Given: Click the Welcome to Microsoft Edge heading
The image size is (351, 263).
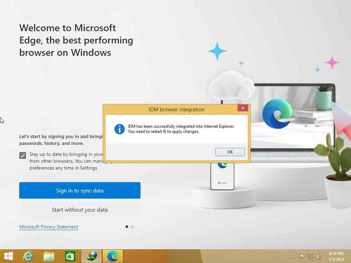Looking at the screenshot, I should pos(76,40).
